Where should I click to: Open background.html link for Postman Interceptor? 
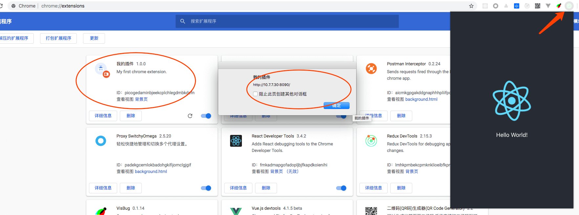[421, 99]
